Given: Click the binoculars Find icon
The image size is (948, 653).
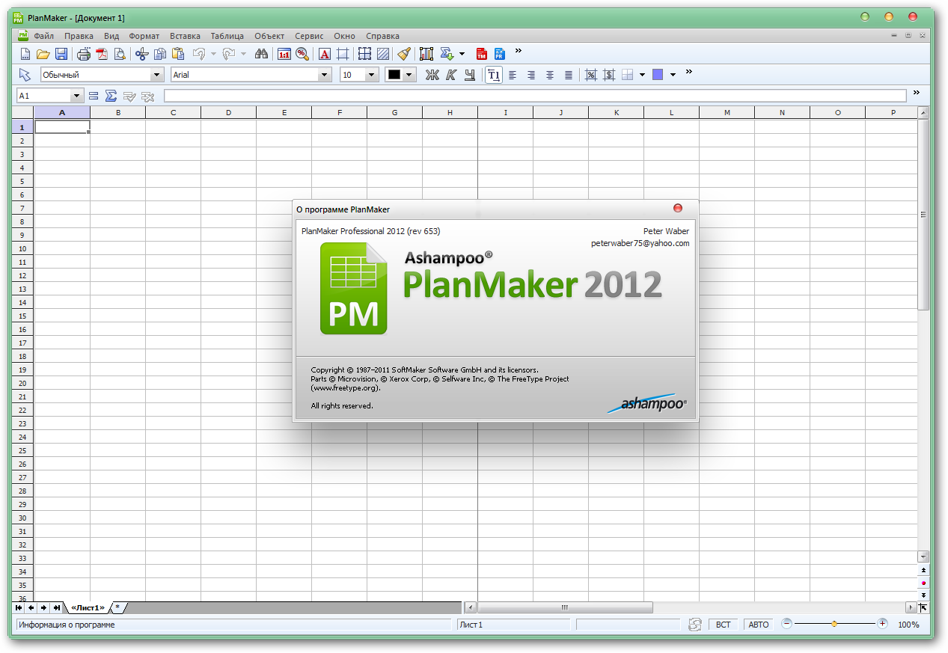Looking at the screenshot, I should click(x=261, y=54).
